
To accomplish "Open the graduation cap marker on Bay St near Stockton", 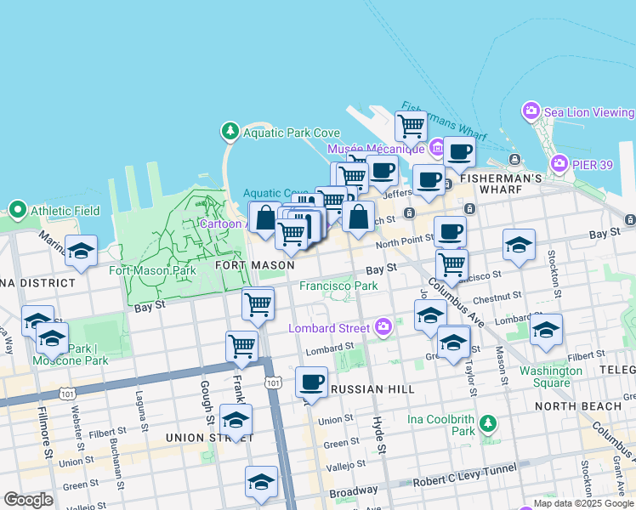I will [520, 247].
